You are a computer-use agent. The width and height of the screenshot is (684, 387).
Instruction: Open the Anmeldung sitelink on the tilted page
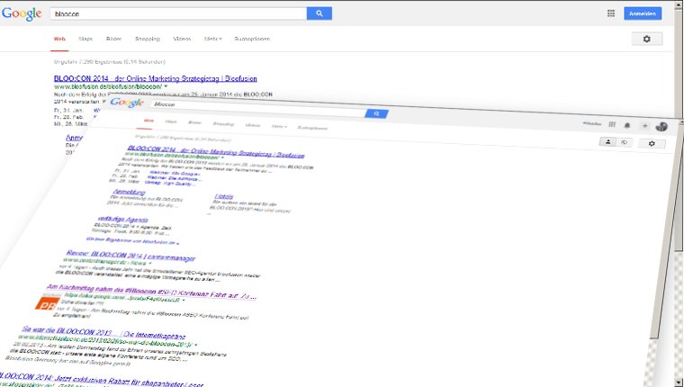129,192
